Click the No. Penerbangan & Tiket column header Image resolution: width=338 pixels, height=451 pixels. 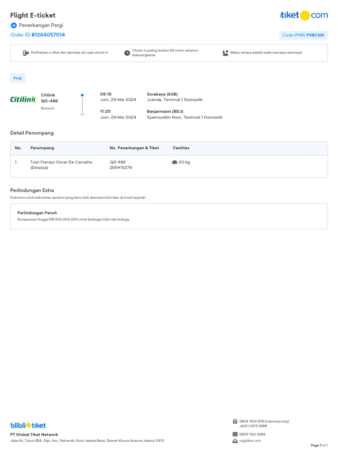[134, 148]
